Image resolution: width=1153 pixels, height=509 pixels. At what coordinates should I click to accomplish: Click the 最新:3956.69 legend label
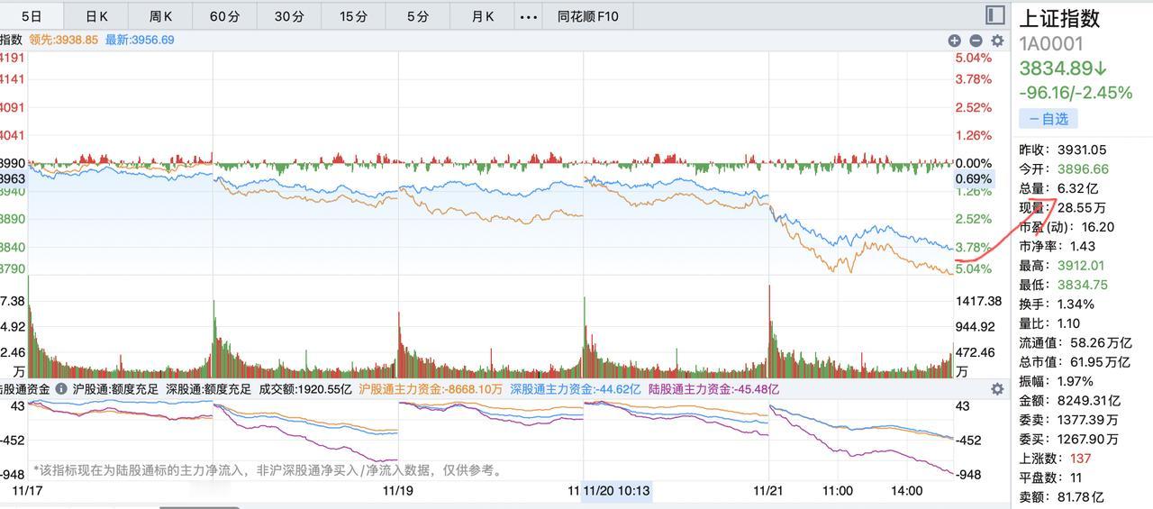point(140,40)
